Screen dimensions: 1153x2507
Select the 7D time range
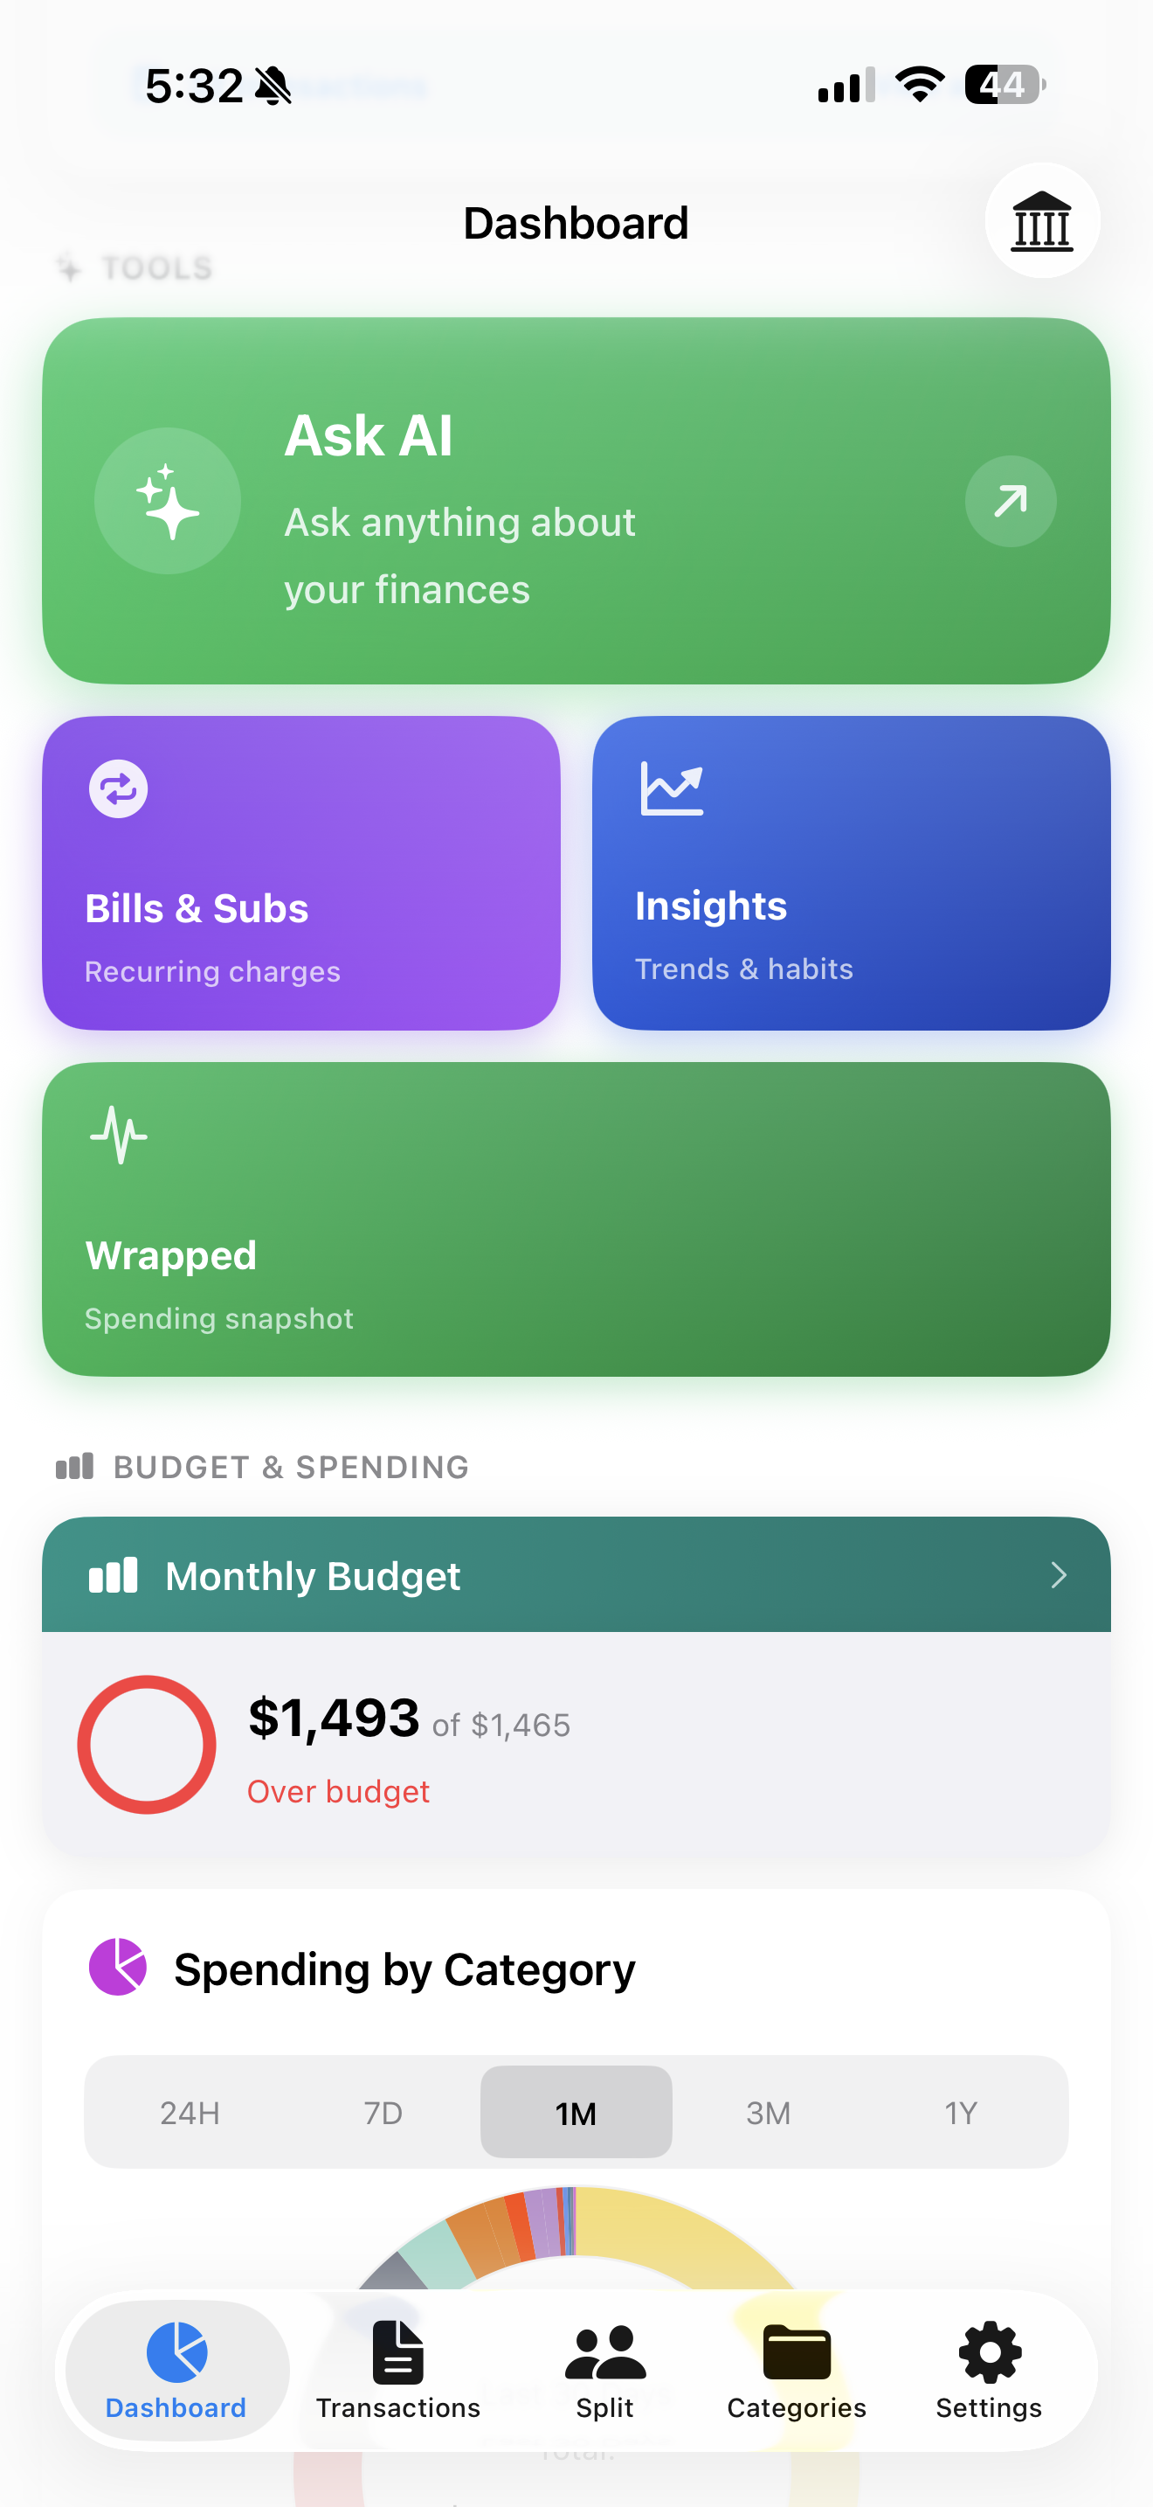[x=383, y=2113]
